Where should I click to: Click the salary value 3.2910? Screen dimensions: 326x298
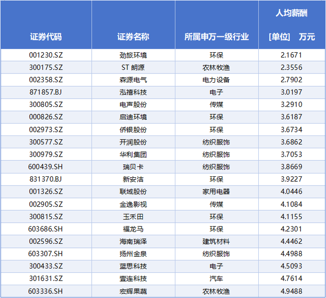pyautogui.click(x=291, y=104)
